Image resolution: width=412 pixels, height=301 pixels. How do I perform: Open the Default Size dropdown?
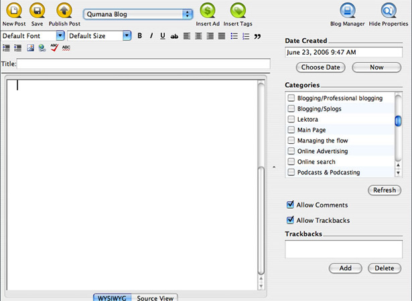[127, 35]
